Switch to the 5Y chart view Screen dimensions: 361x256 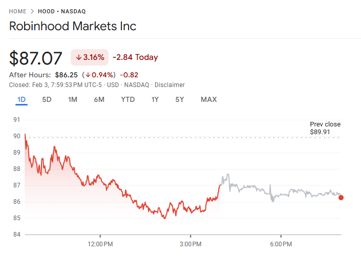[x=179, y=99]
